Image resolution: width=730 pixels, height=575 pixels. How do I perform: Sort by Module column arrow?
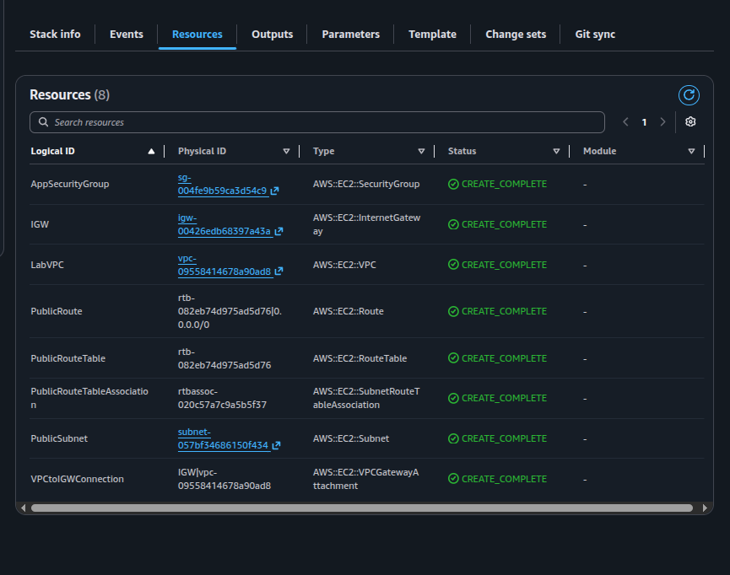pyautogui.click(x=691, y=151)
